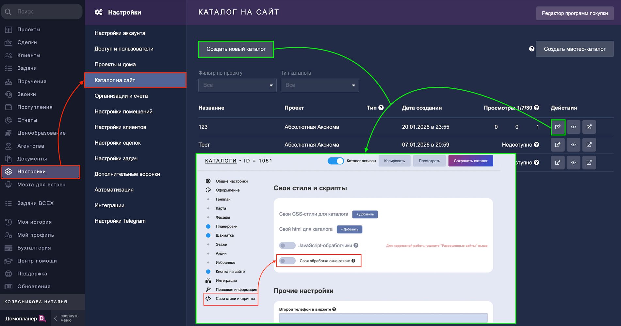Select Настройки сделок in settings menu
The width and height of the screenshot is (621, 326).
pos(118,143)
